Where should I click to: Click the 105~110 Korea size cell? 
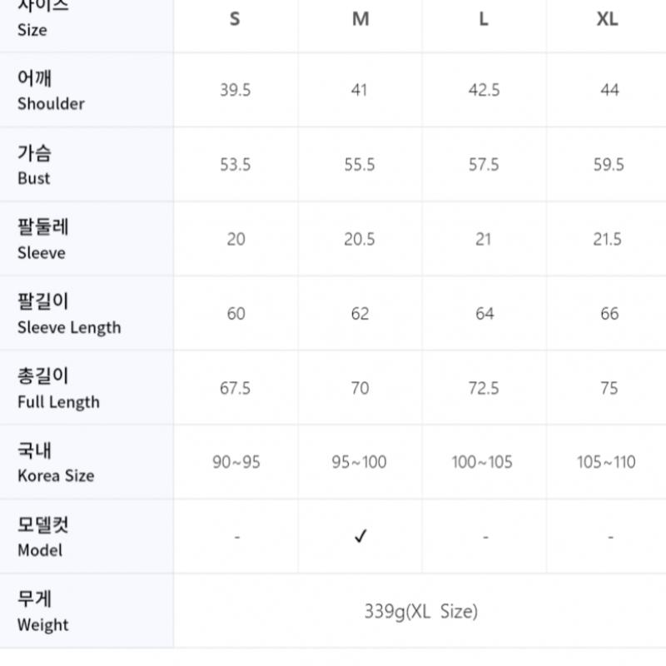coord(606,462)
